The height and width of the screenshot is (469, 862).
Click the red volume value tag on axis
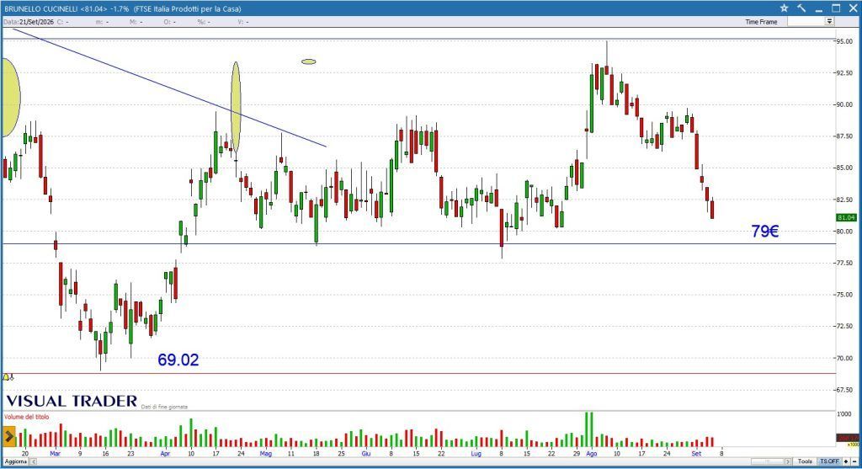coord(847,438)
